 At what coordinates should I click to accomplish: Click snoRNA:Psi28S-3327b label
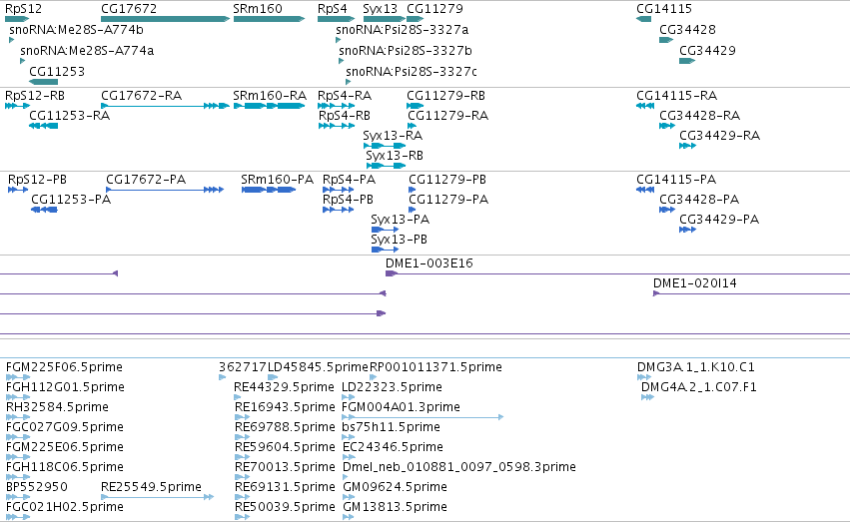point(406,50)
